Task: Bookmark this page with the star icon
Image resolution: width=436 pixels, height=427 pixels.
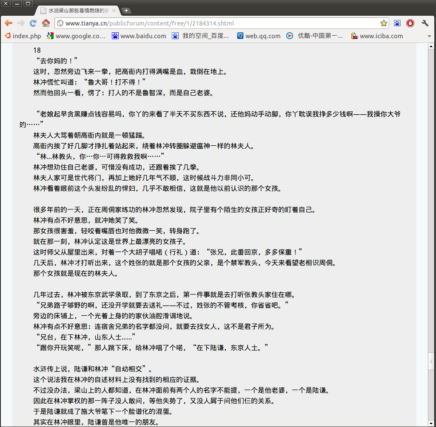Action: [x=384, y=23]
